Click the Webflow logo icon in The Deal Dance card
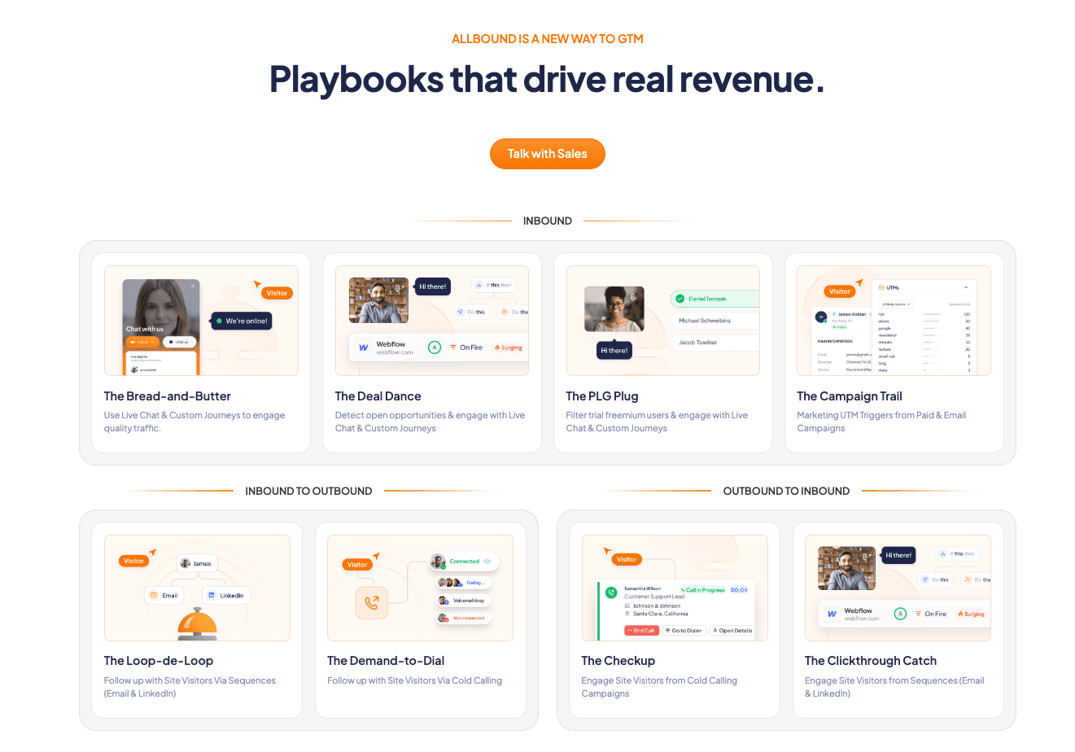1075x752 pixels. [363, 348]
